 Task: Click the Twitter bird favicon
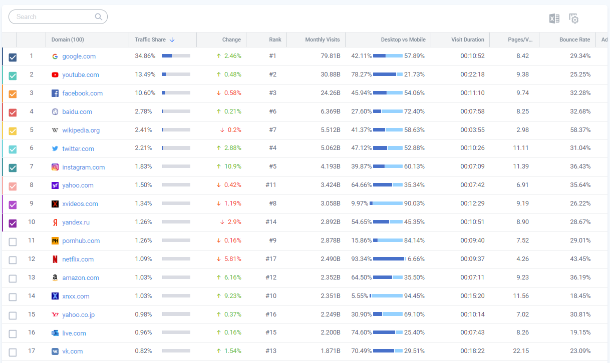coord(55,149)
